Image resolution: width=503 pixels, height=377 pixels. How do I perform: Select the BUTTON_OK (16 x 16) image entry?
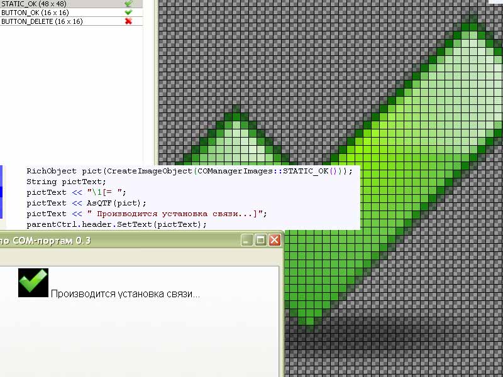(35, 13)
